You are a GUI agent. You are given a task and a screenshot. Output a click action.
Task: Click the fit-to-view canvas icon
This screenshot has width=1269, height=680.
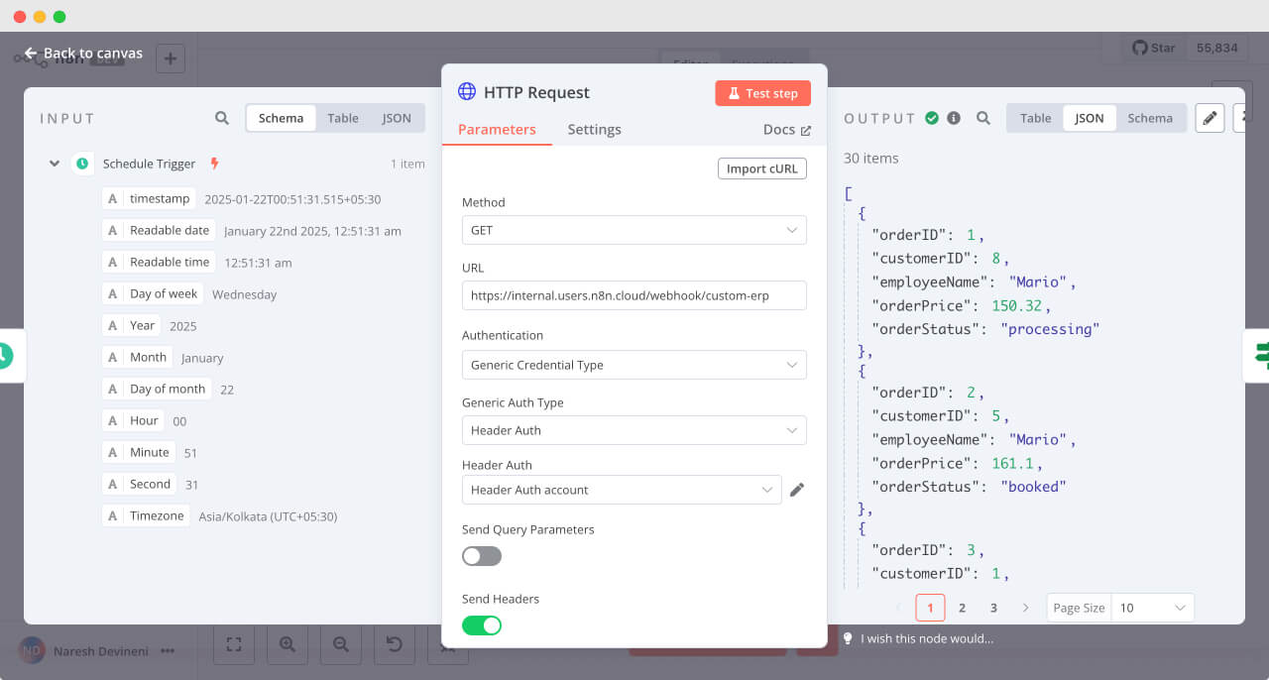coord(234,644)
